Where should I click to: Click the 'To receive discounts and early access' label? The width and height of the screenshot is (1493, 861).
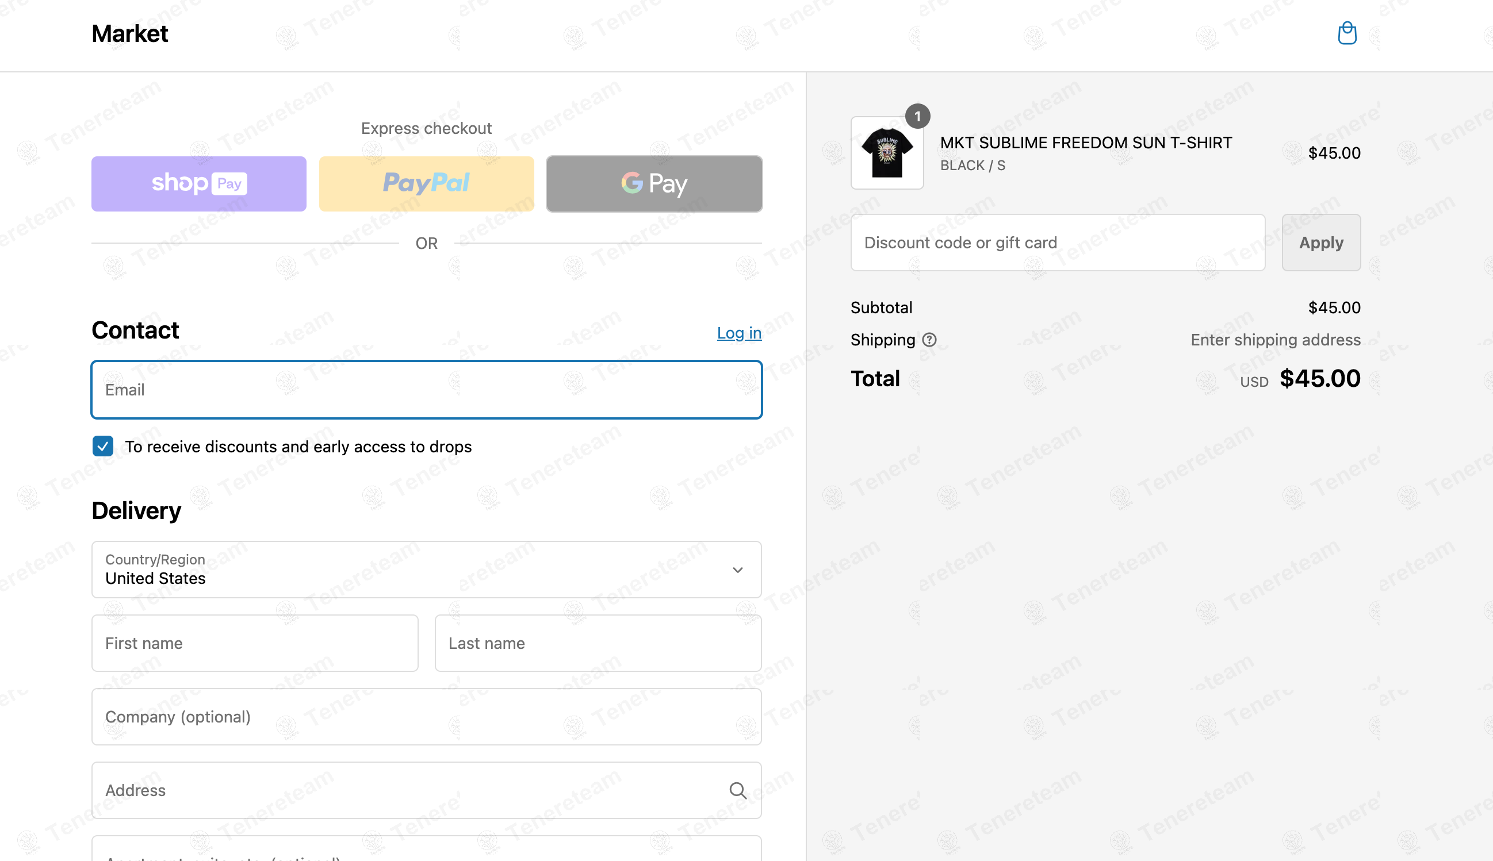point(298,447)
